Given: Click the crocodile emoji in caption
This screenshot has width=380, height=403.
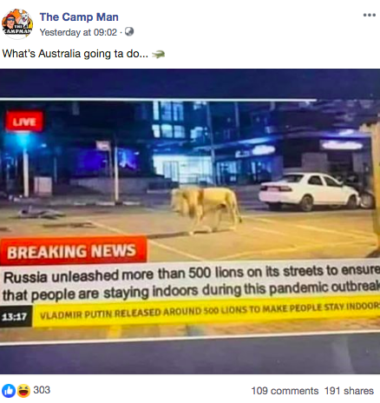Looking at the screenshot, I should pos(158,54).
